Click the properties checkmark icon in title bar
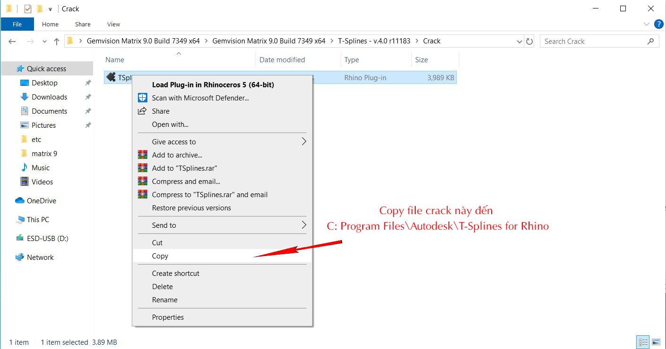The image size is (666, 349). (28, 8)
